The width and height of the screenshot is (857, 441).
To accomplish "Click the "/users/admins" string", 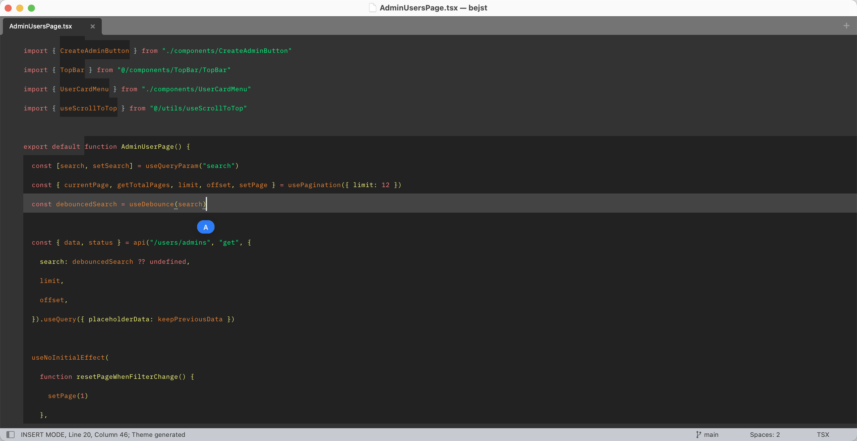I will [x=180, y=243].
